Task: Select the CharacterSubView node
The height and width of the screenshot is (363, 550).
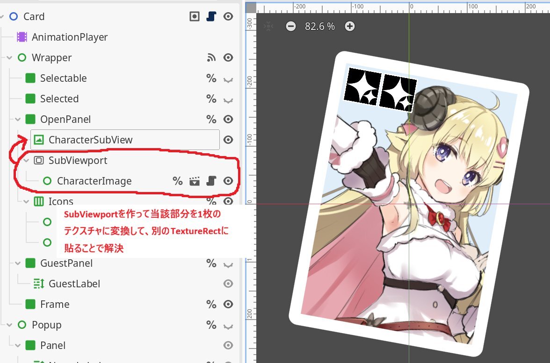Action: point(91,140)
